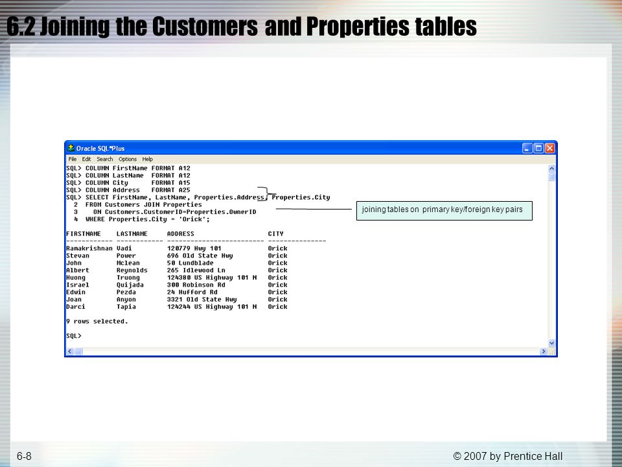Screen dimensions: 622x467
Task: Click the first name Stevan
Action: pyautogui.click(x=78, y=256)
